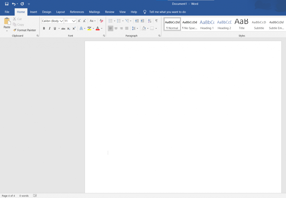Increase the indent level
286x198 pixels.
coord(142,20)
